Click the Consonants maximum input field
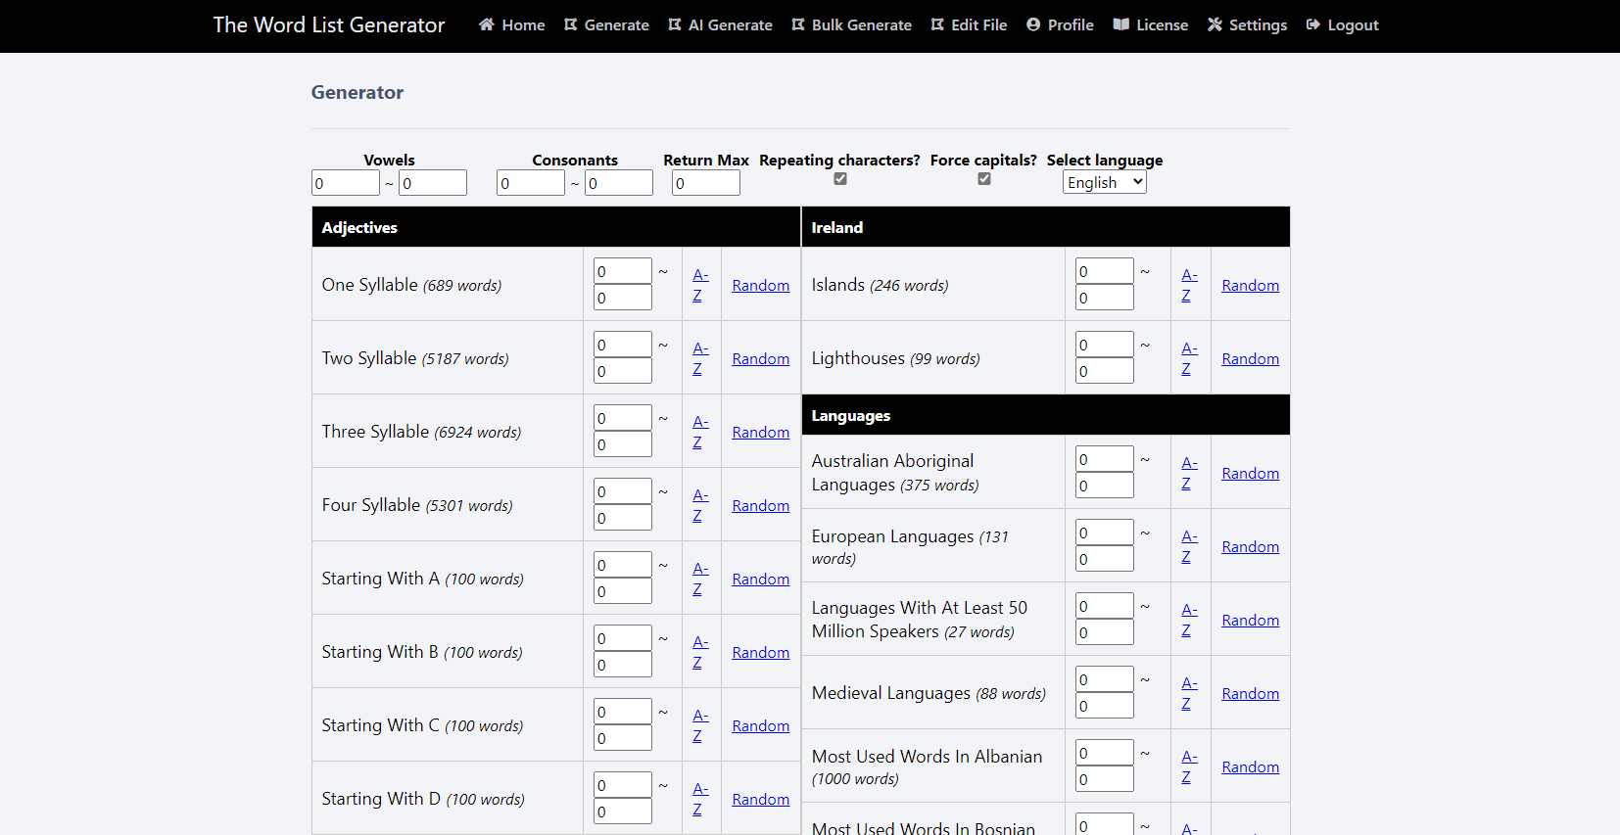 (x=618, y=183)
